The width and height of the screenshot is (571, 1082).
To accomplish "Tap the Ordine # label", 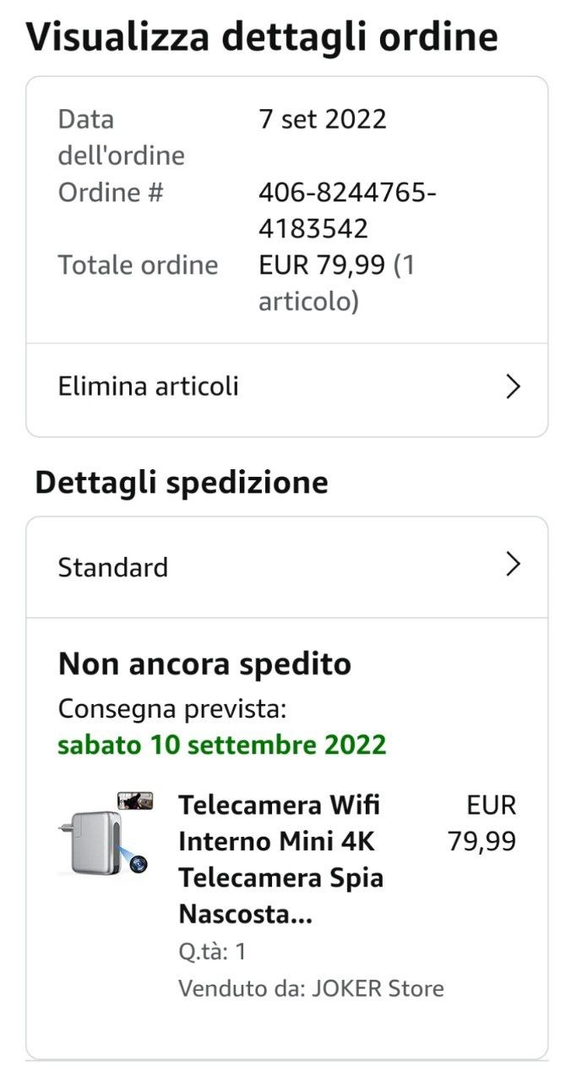I will [111, 193].
